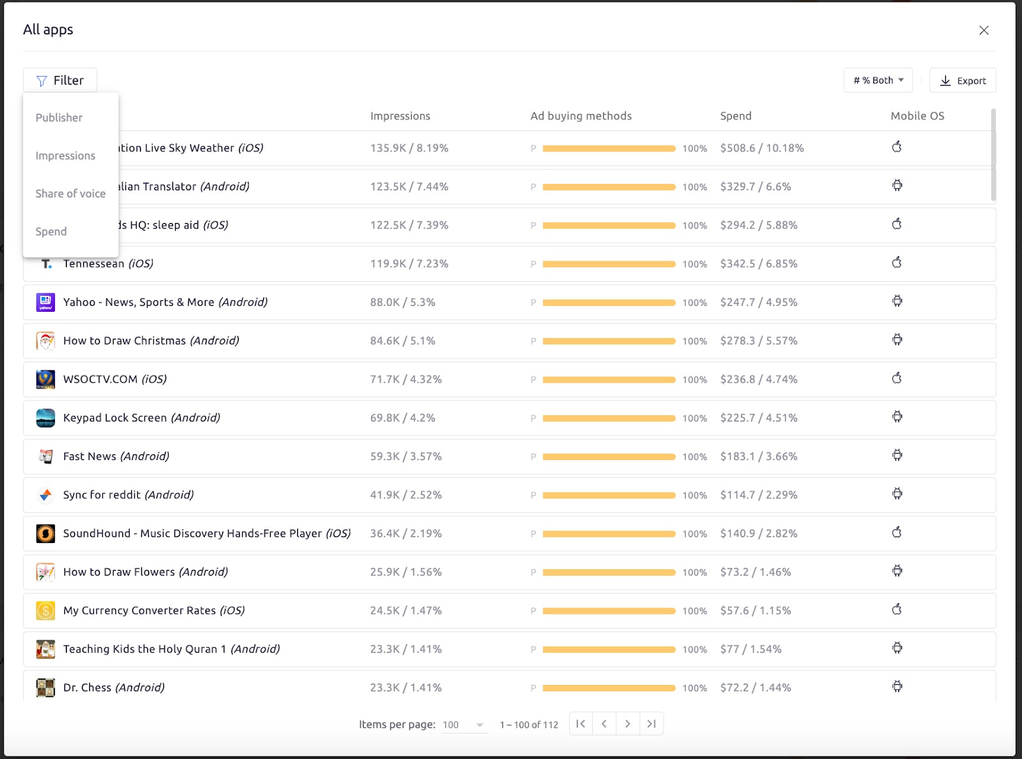Select Yahoo - News, Sports & More row
The width and height of the screenshot is (1022, 759).
[509, 302]
